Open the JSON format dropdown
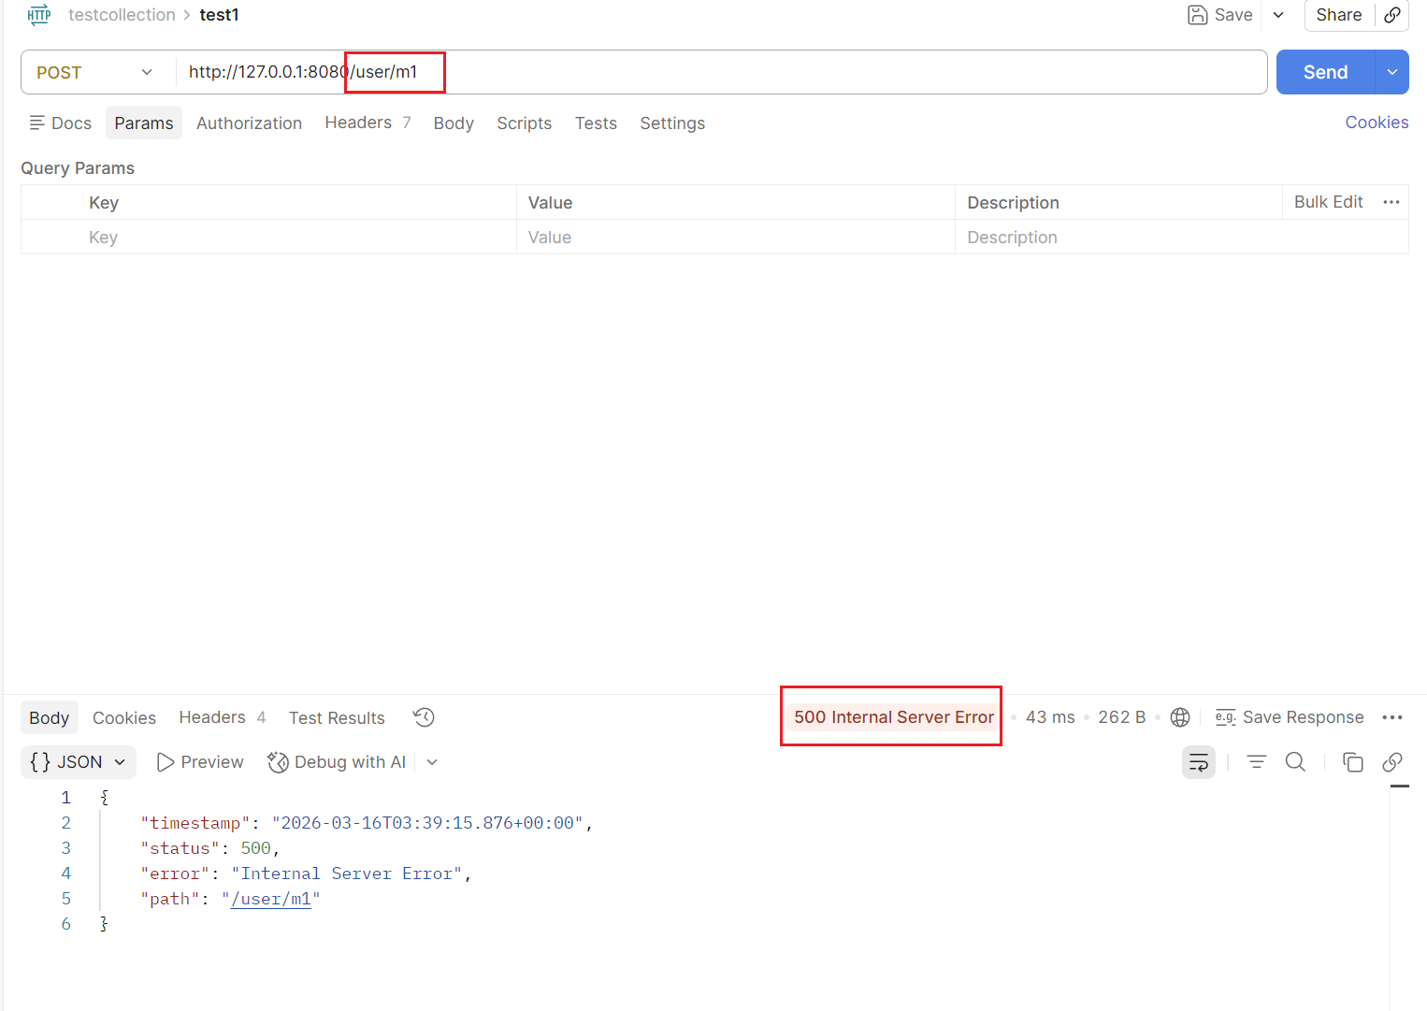1427x1011 pixels. (x=79, y=762)
